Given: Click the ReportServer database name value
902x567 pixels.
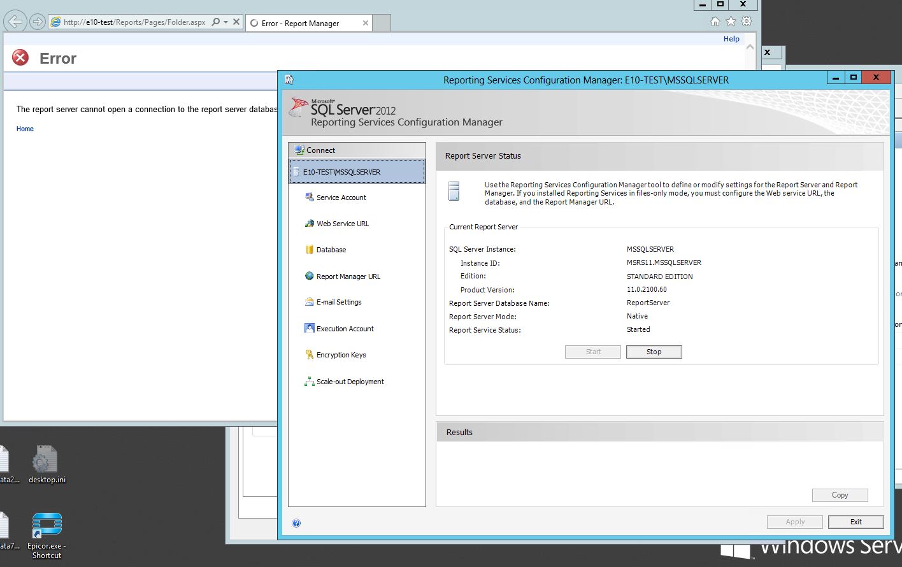Looking at the screenshot, I should click(x=648, y=303).
